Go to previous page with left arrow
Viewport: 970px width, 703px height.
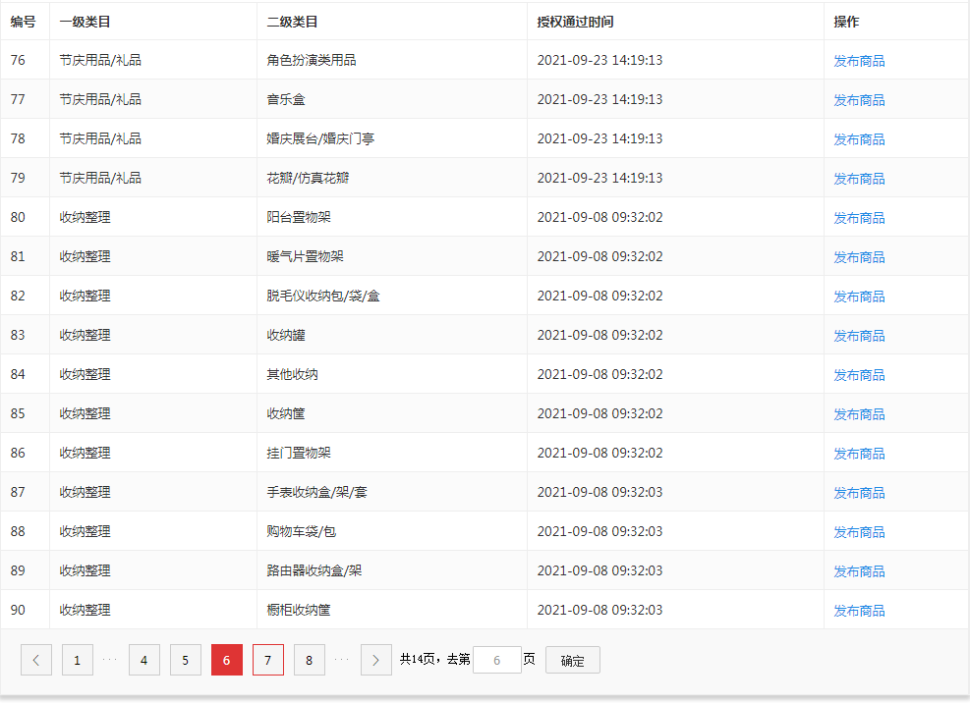point(36,660)
